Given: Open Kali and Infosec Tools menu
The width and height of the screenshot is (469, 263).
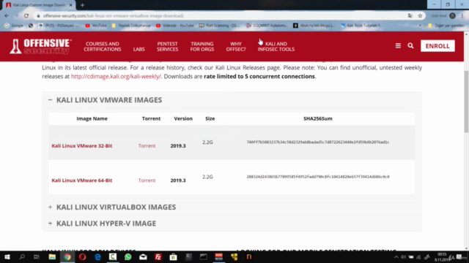Looking at the screenshot, I should (x=276, y=47).
